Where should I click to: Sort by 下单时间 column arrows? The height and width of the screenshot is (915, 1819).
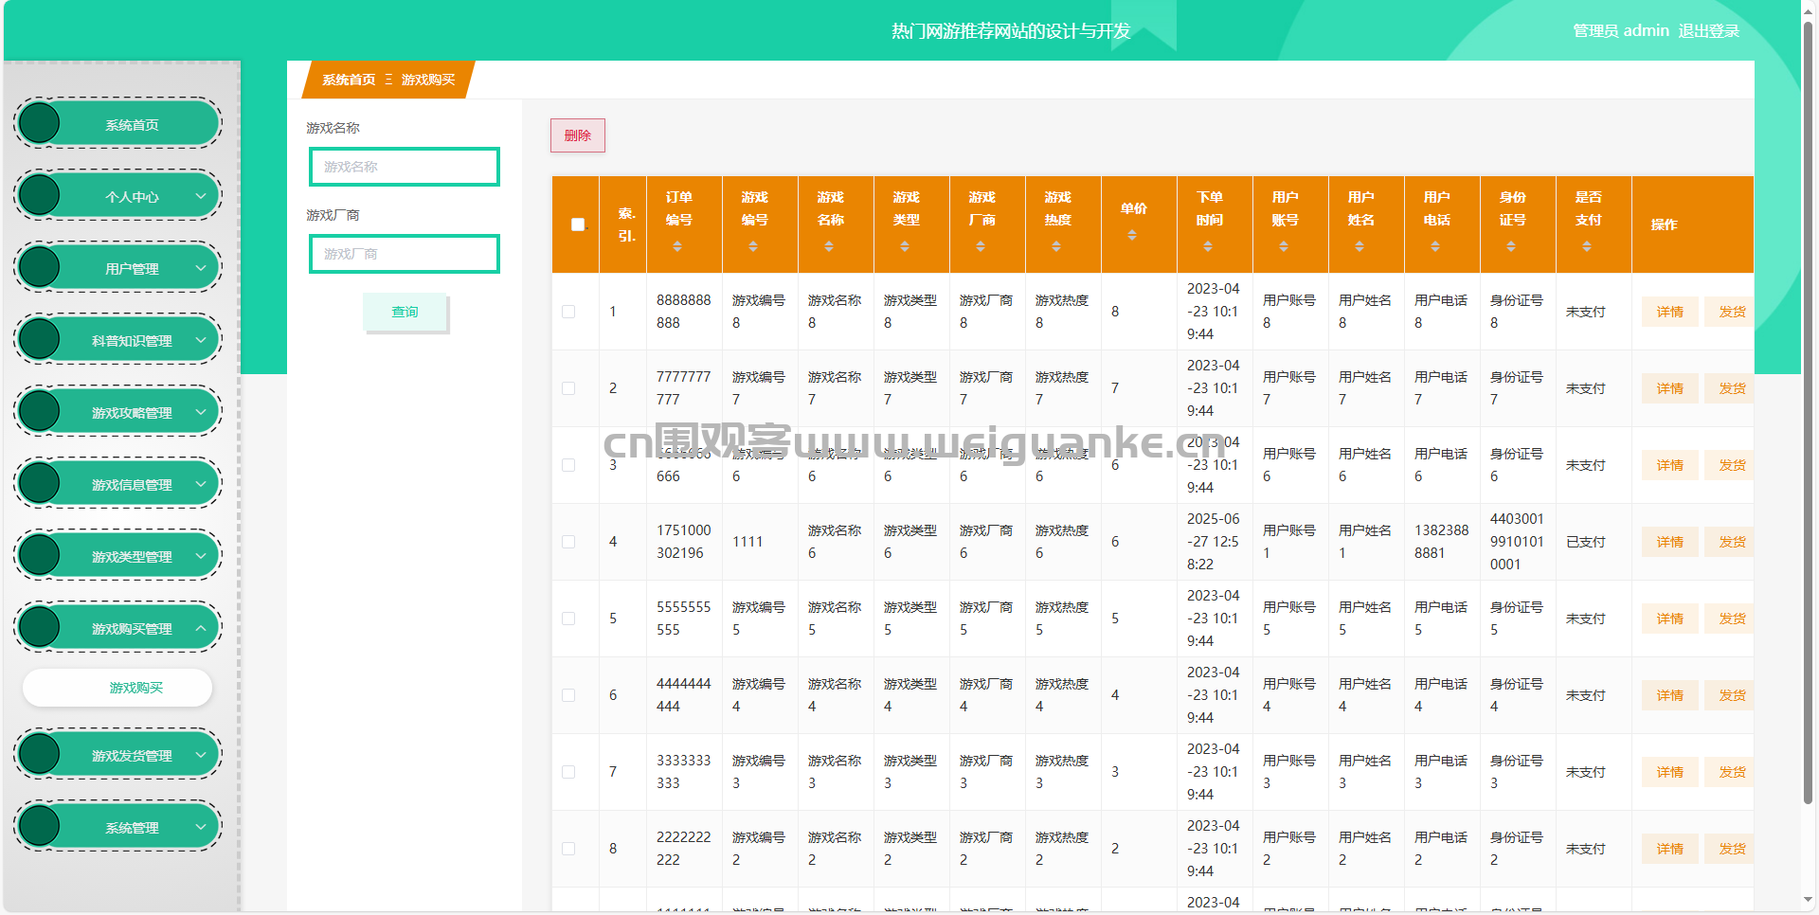(x=1208, y=246)
